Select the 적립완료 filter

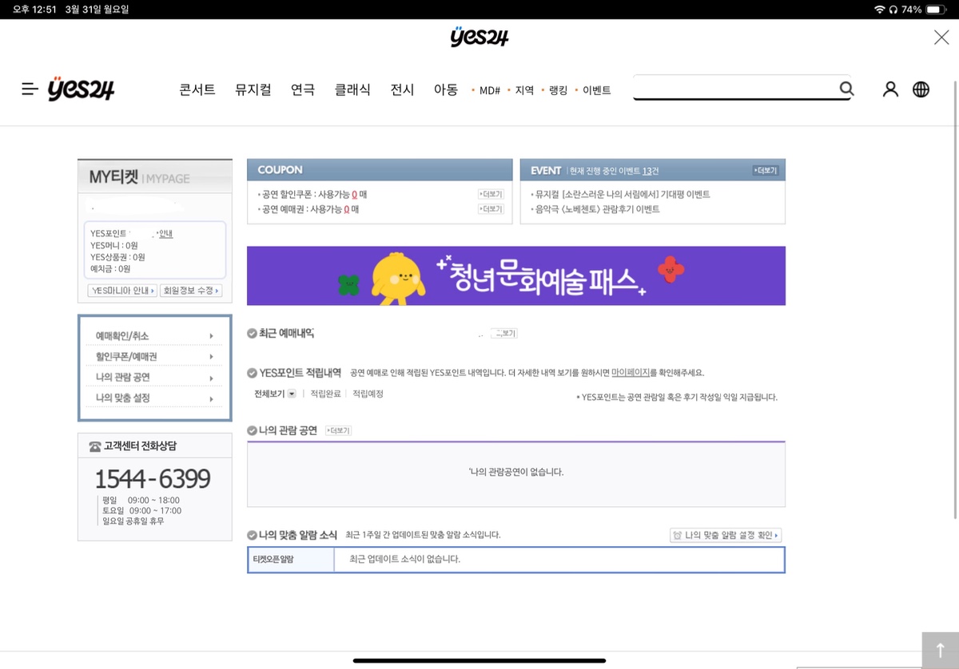(x=325, y=394)
